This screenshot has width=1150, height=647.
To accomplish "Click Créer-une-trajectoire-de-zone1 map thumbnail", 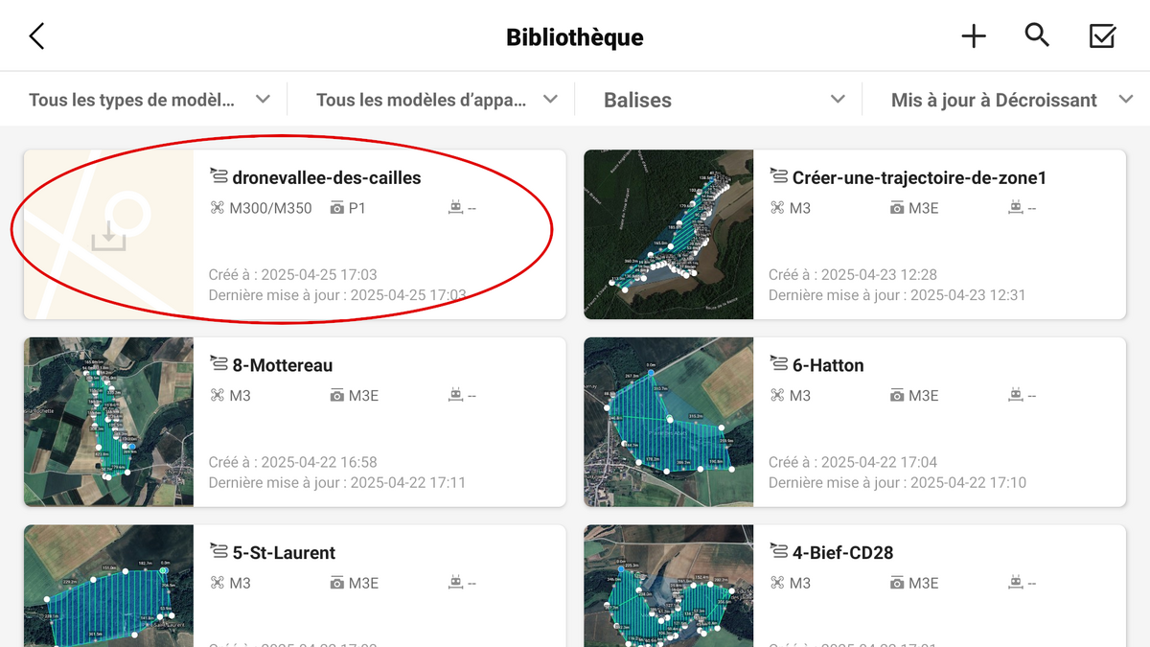I will pyautogui.click(x=668, y=235).
